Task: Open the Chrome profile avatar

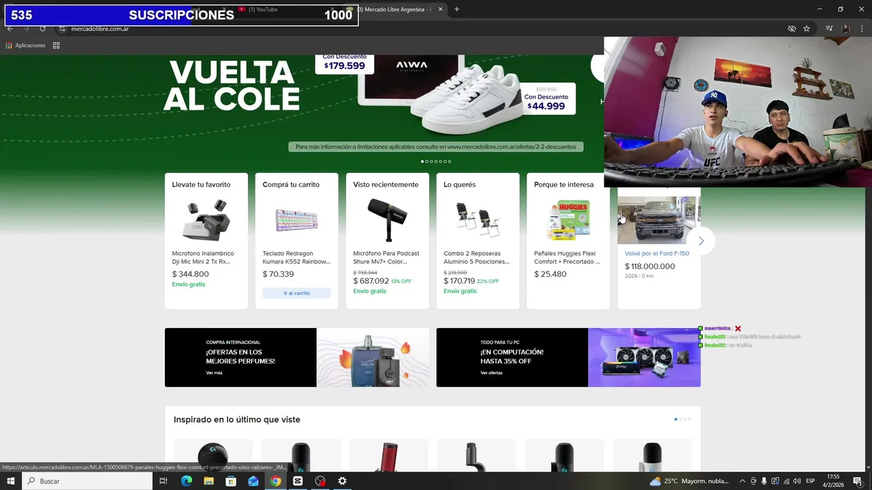Action: pyautogui.click(x=845, y=29)
